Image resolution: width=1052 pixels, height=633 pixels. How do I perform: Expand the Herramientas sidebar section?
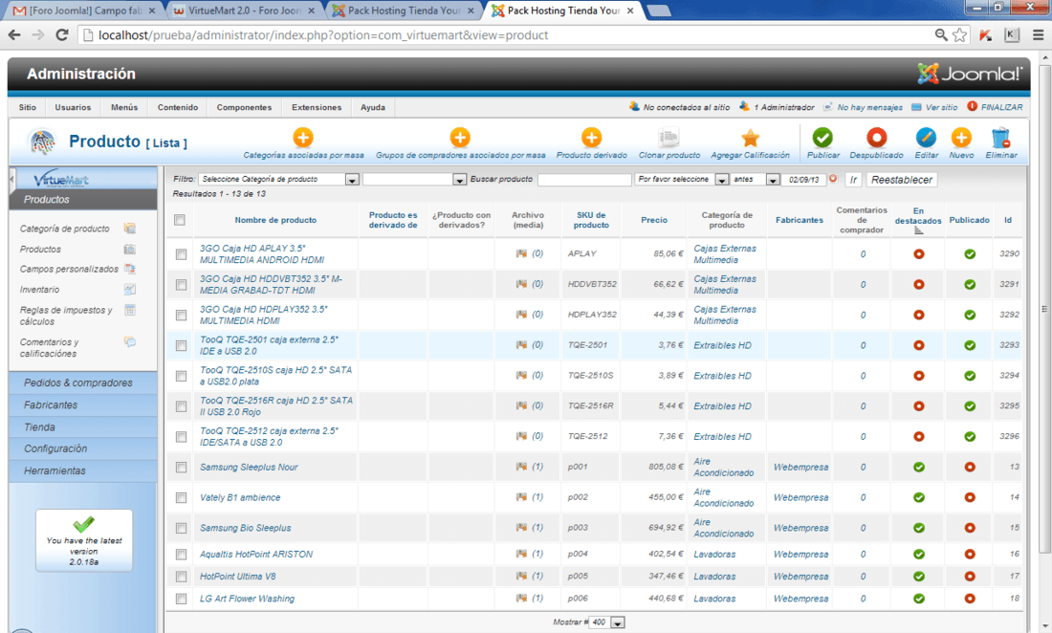click(83, 470)
